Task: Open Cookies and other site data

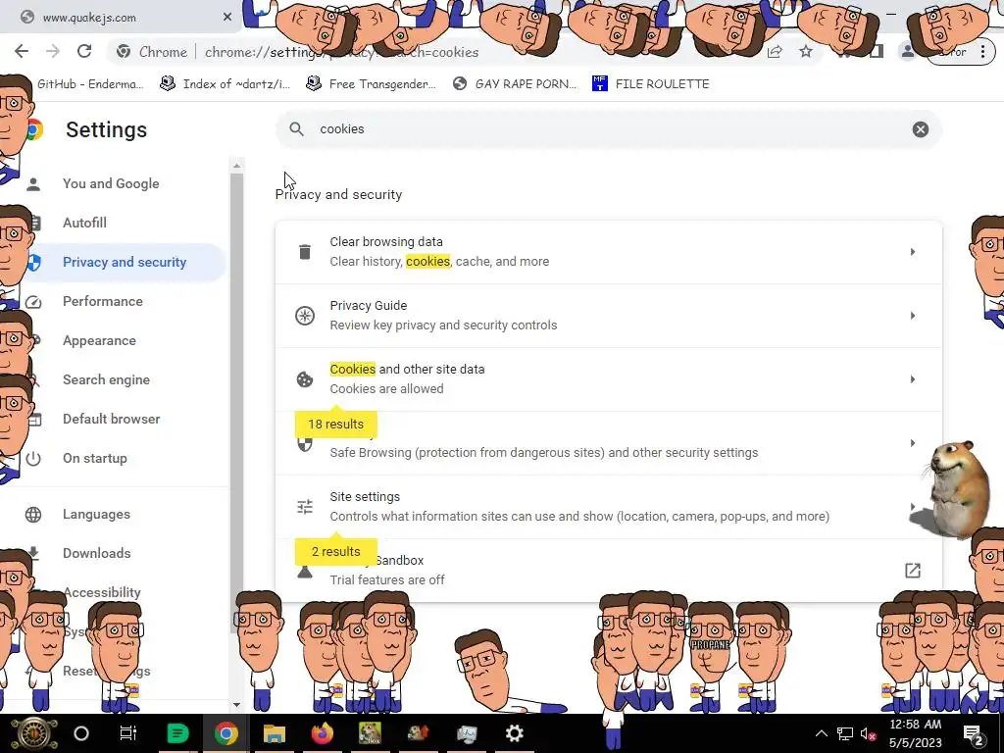Action: pyautogui.click(x=608, y=379)
